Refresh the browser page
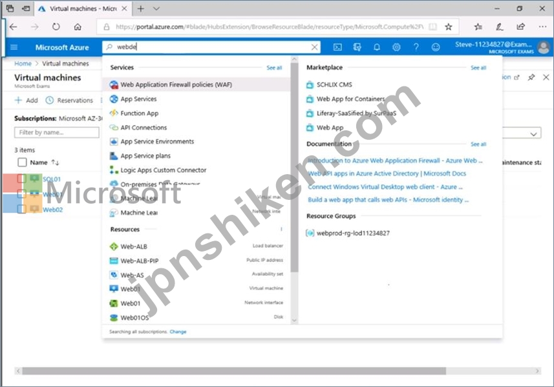Screen dimensions: 554x387 (x=56, y=27)
